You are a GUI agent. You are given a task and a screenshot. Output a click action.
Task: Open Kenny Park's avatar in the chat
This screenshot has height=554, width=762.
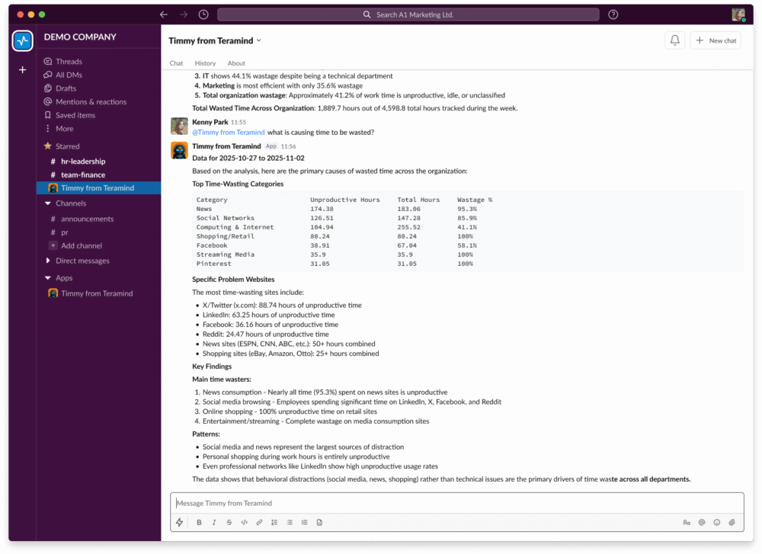(179, 126)
